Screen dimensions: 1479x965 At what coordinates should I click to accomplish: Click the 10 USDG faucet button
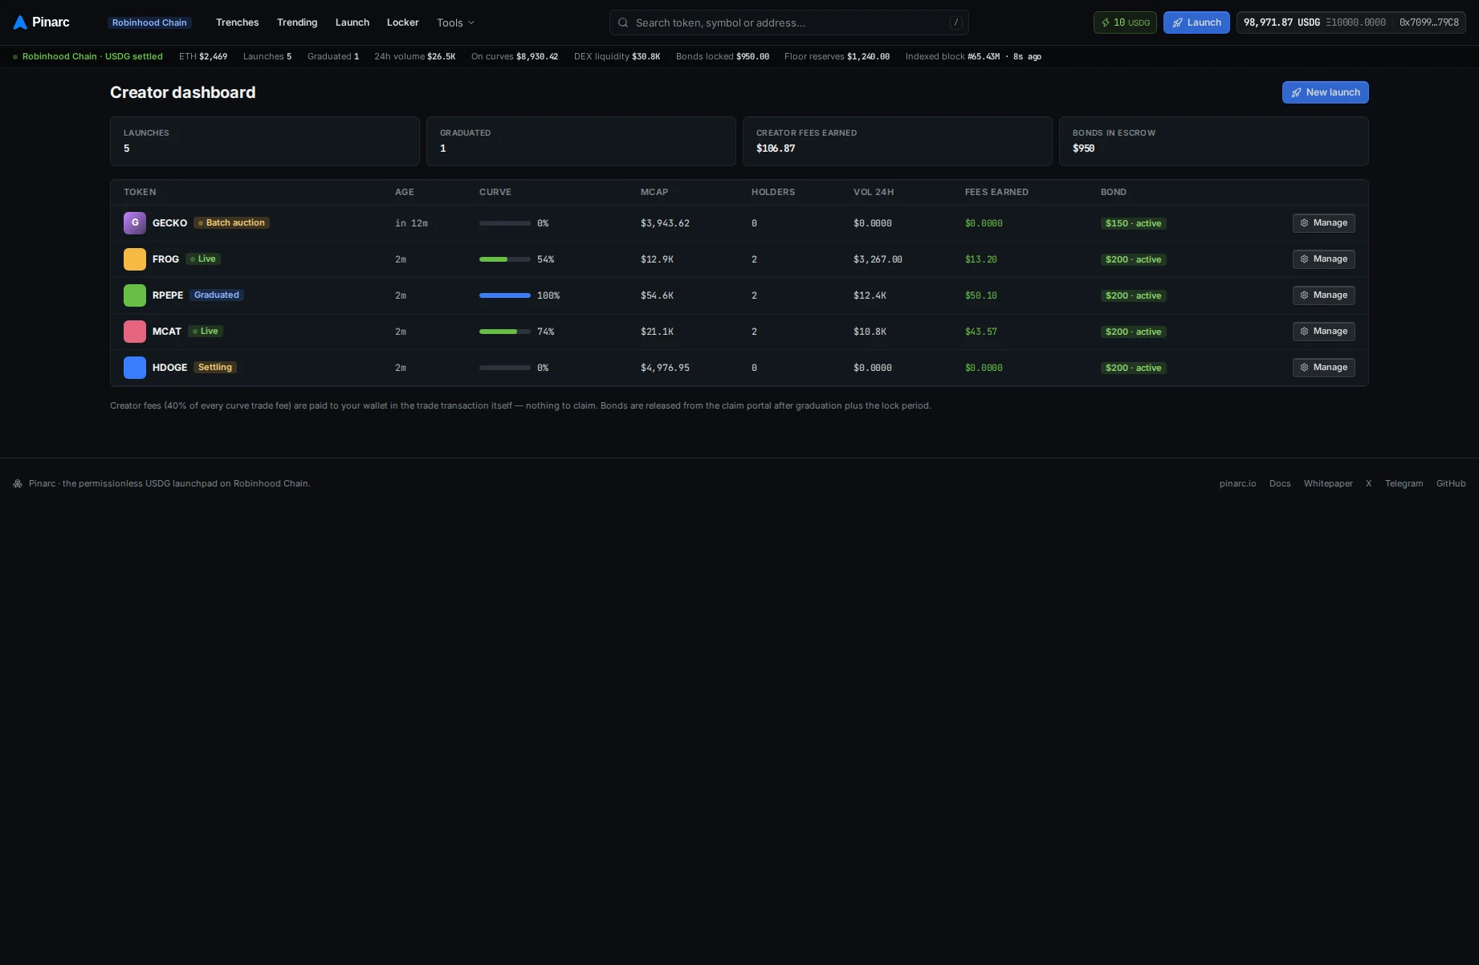tap(1125, 22)
